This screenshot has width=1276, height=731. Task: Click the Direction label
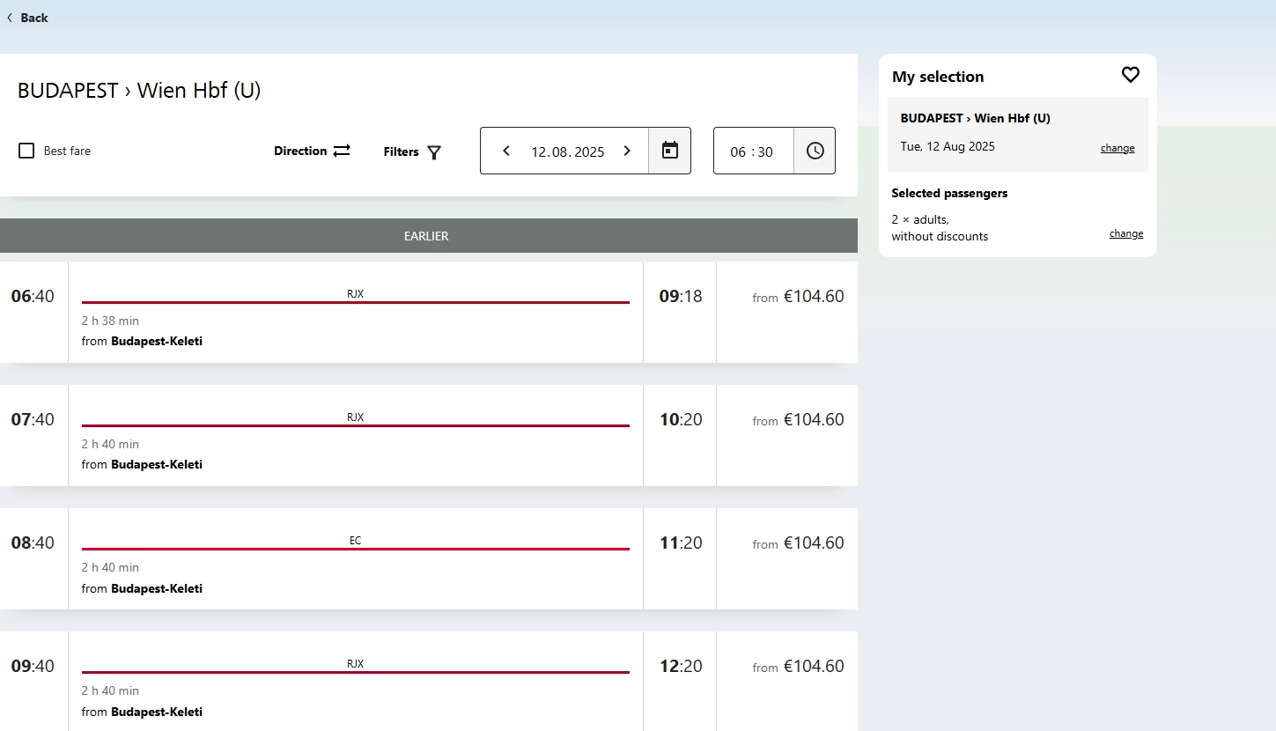click(x=300, y=151)
